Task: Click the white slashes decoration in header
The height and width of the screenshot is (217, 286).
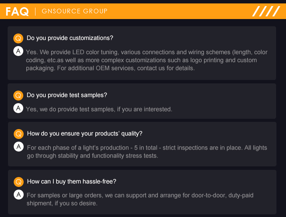Action: [x=266, y=11]
